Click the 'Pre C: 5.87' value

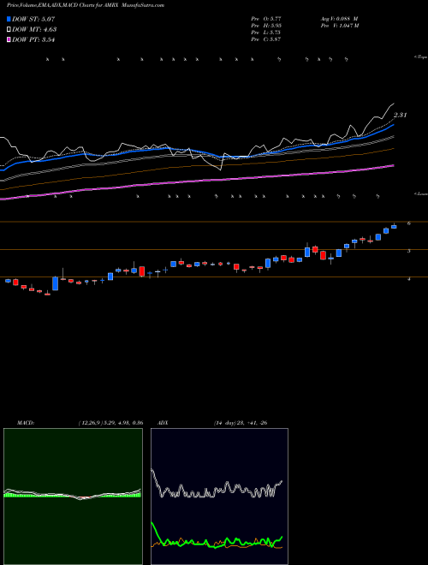[x=266, y=39]
